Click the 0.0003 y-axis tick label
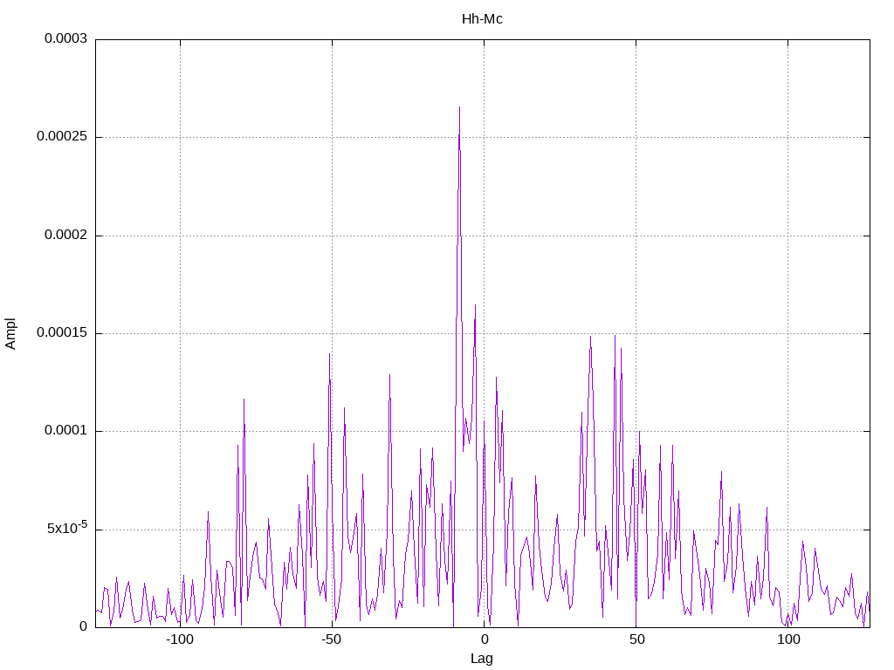Screen dimensions: 894x670 [x=66, y=38]
